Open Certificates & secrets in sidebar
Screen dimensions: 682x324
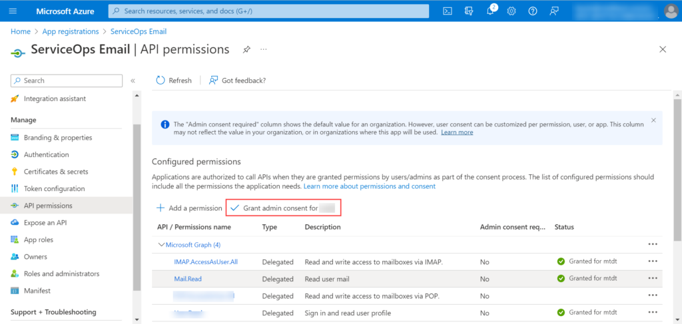point(56,172)
